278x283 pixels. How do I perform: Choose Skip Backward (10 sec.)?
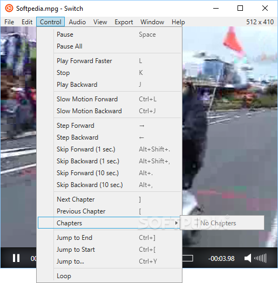[x=110, y=185]
